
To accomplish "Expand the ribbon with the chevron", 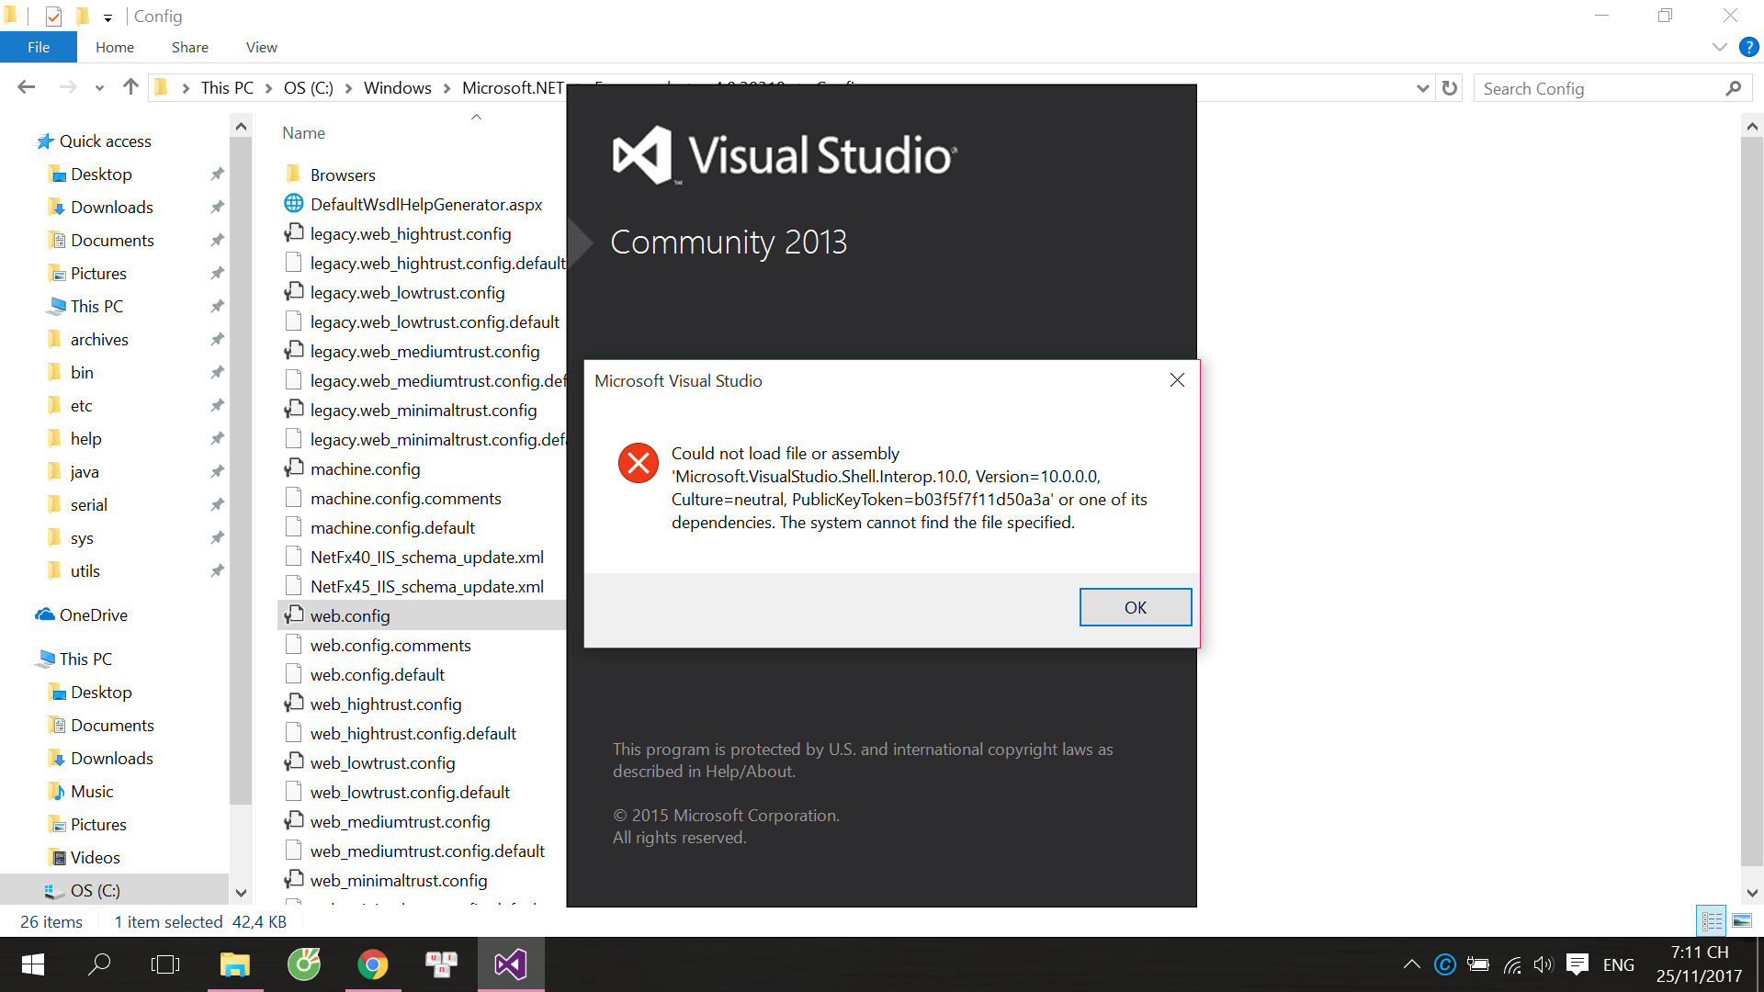I will click(1720, 47).
